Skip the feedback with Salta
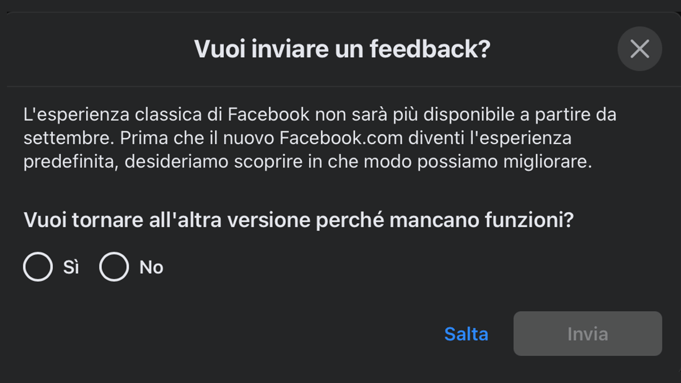The width and height of the screenshot is (681, 383). tap(466, 334)
